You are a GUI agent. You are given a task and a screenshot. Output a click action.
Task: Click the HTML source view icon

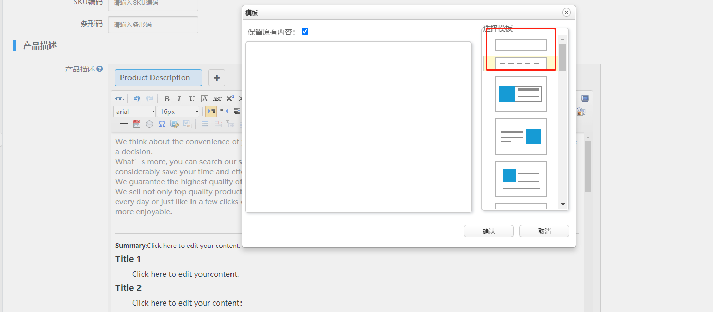coord(119,99)
